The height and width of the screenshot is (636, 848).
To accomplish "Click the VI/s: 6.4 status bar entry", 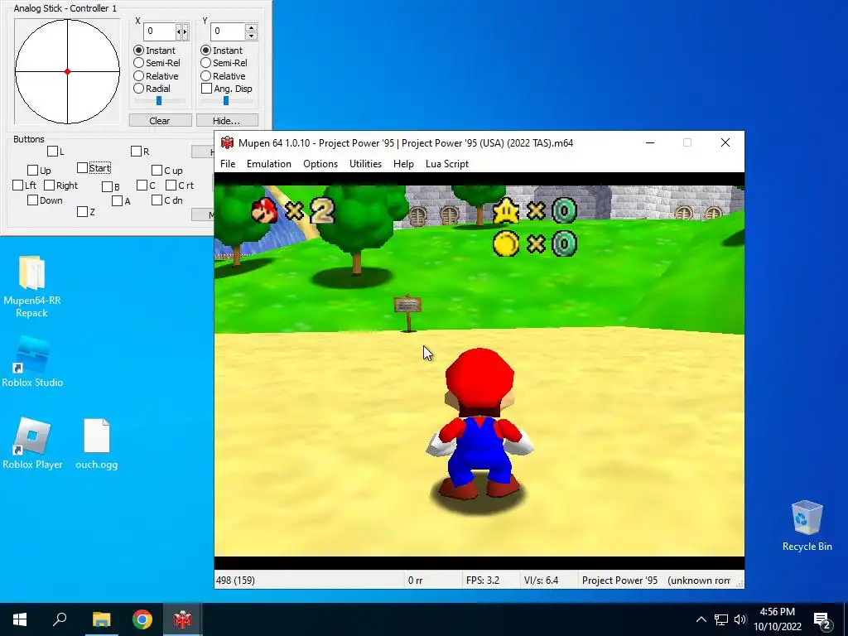I will coord(541,581).
